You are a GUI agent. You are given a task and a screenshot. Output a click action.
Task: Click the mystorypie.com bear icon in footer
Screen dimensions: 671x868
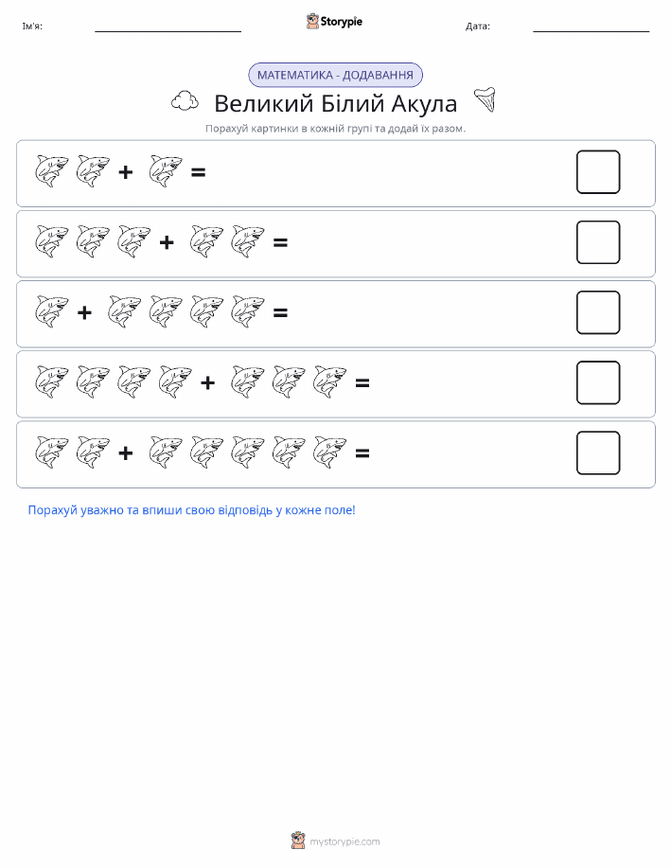tap(298, 841)
